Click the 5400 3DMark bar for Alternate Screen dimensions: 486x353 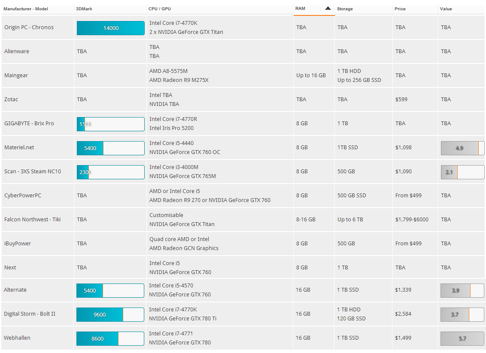[x=110, y=291]
